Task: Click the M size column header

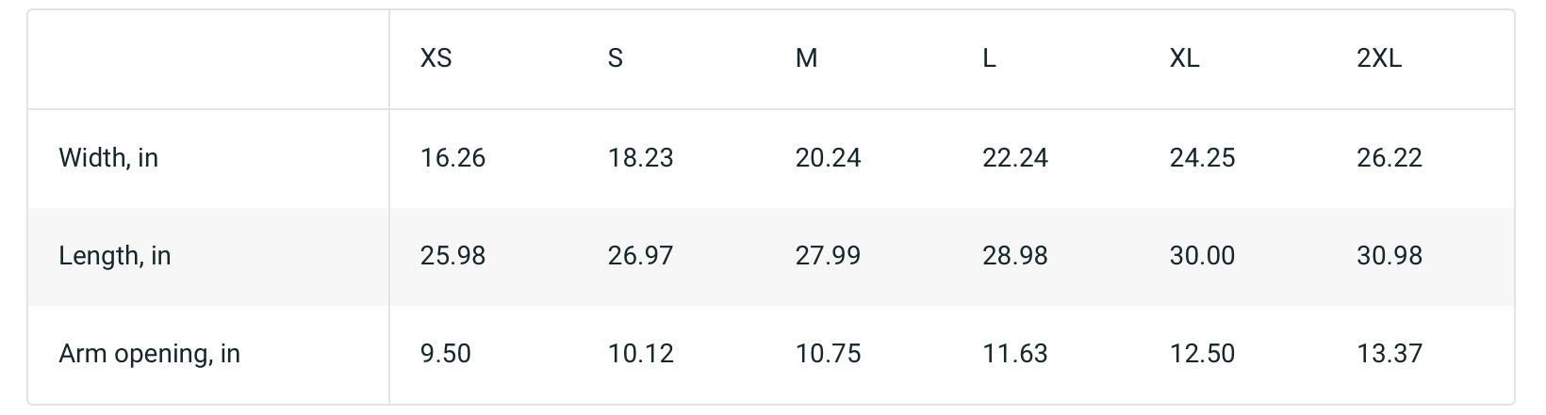Action: pyautogui.click(x=806, y=58)
